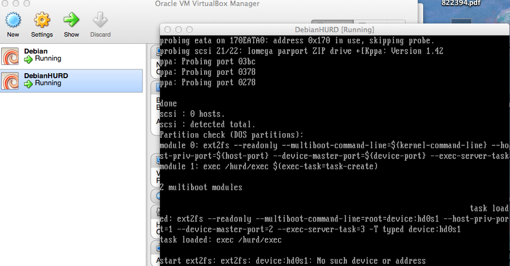Open Settings gear in VirtualBox toolbar

point(42,20)
